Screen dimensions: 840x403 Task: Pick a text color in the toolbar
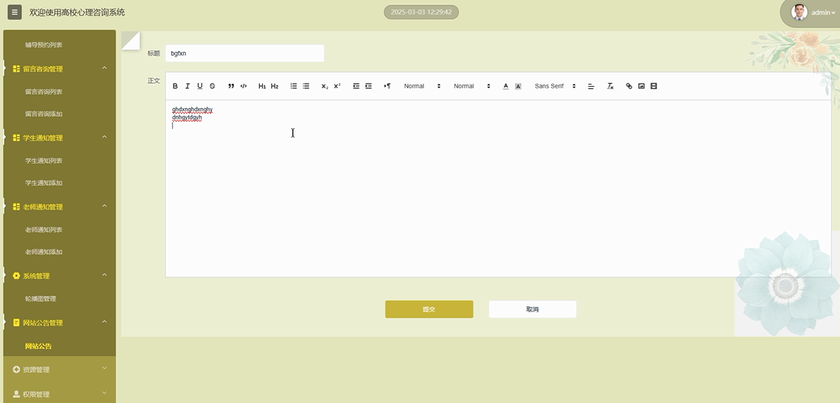coord(505,86)
